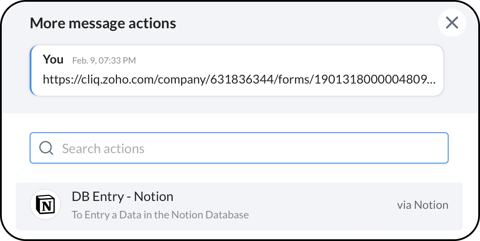This screenshot has width=480, height=241.
Task: Click the blue left border of message preview
Action: pyautogui.click(x=31, y=70)
